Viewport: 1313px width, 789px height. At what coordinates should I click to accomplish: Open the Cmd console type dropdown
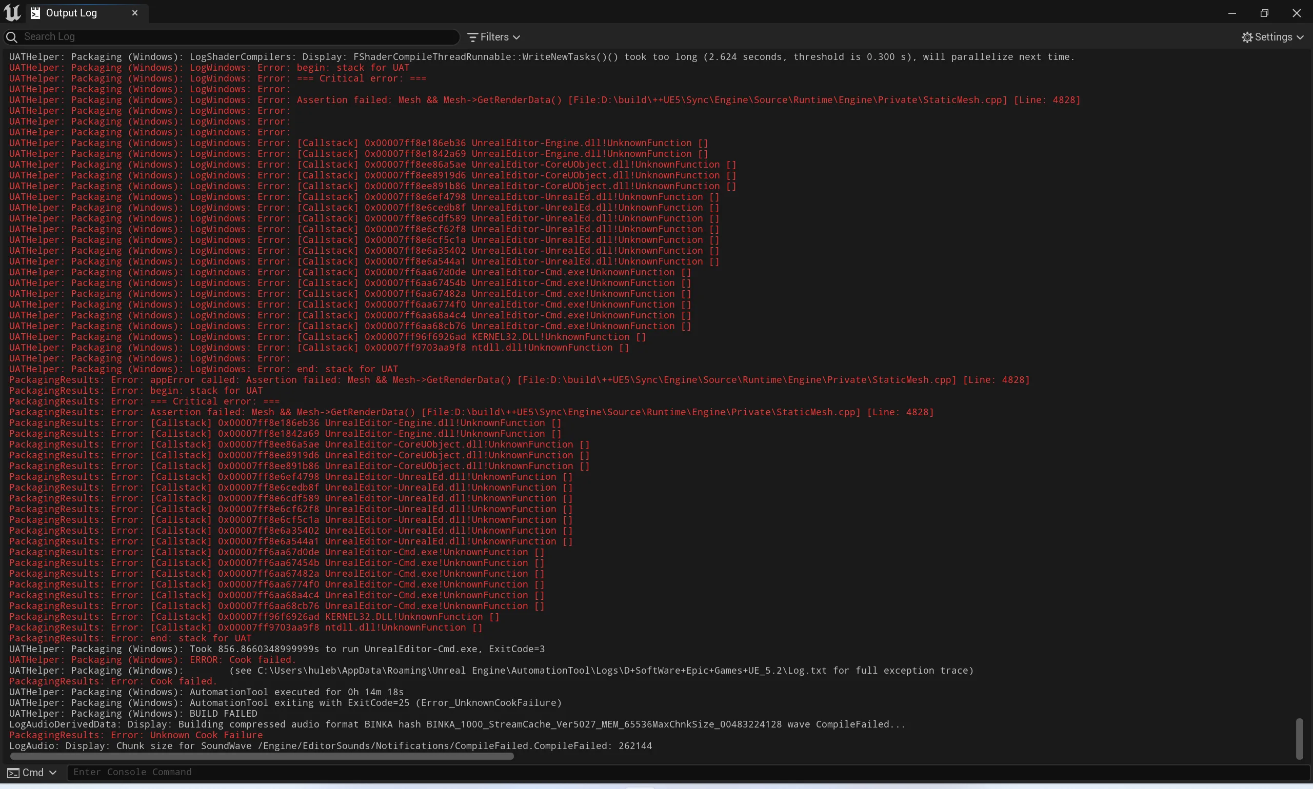pos(32,772)
